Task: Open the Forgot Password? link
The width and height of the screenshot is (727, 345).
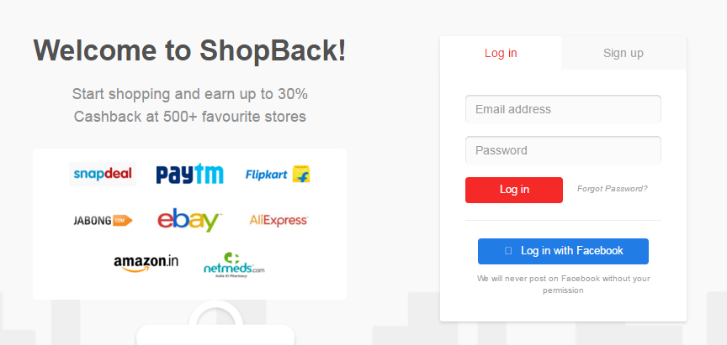Action: pyautogui.click(x=613, y=189)
